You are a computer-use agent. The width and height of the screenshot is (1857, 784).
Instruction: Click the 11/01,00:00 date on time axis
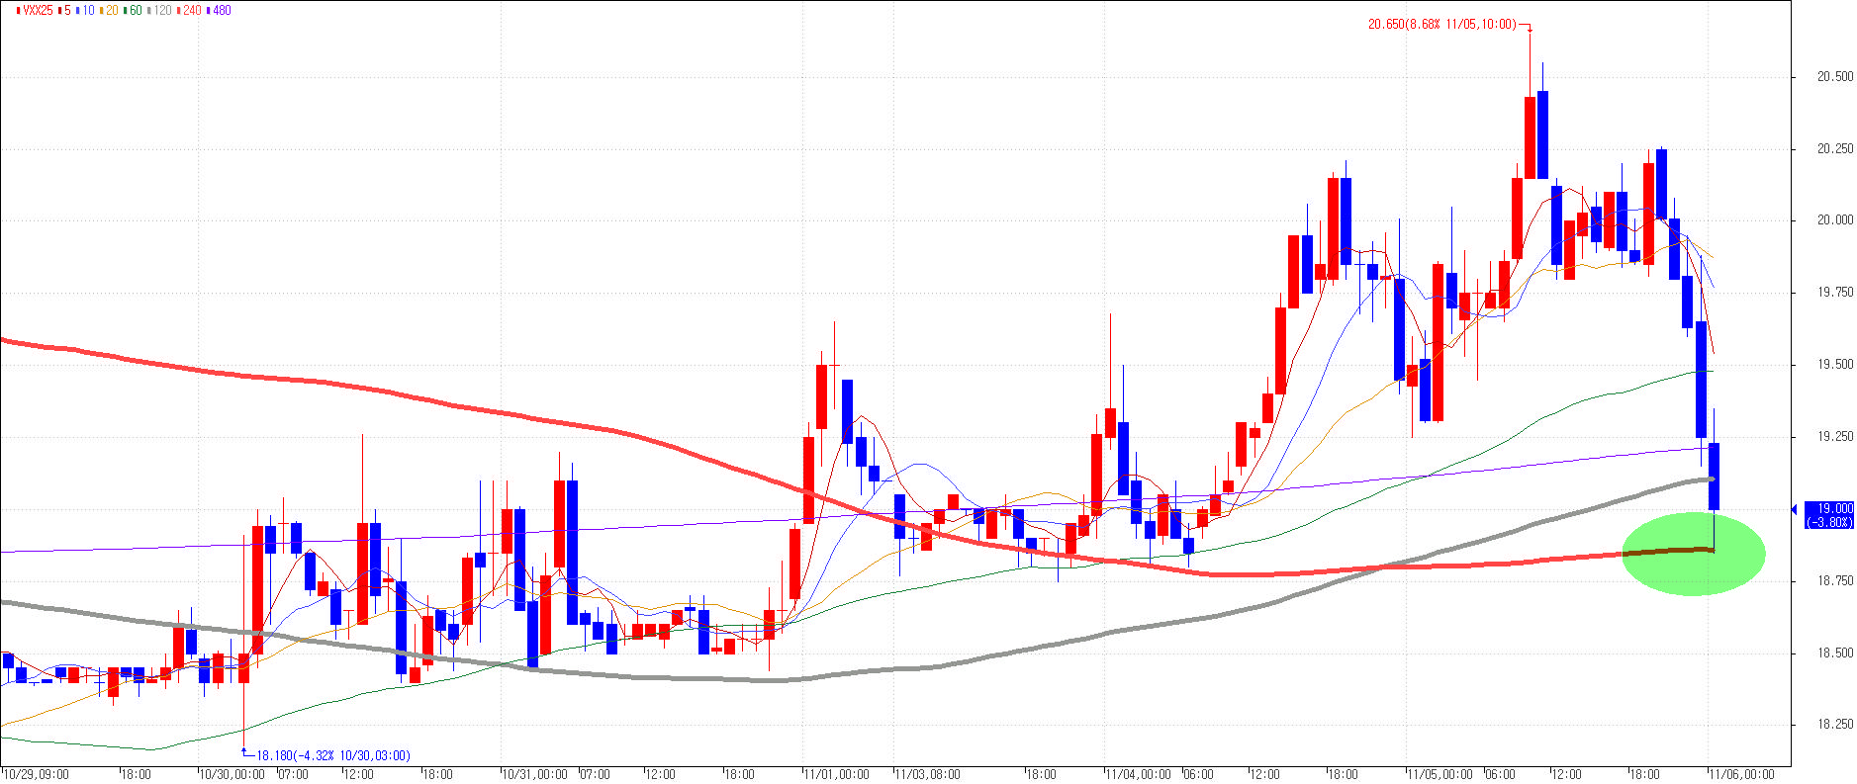click(837, 774)
